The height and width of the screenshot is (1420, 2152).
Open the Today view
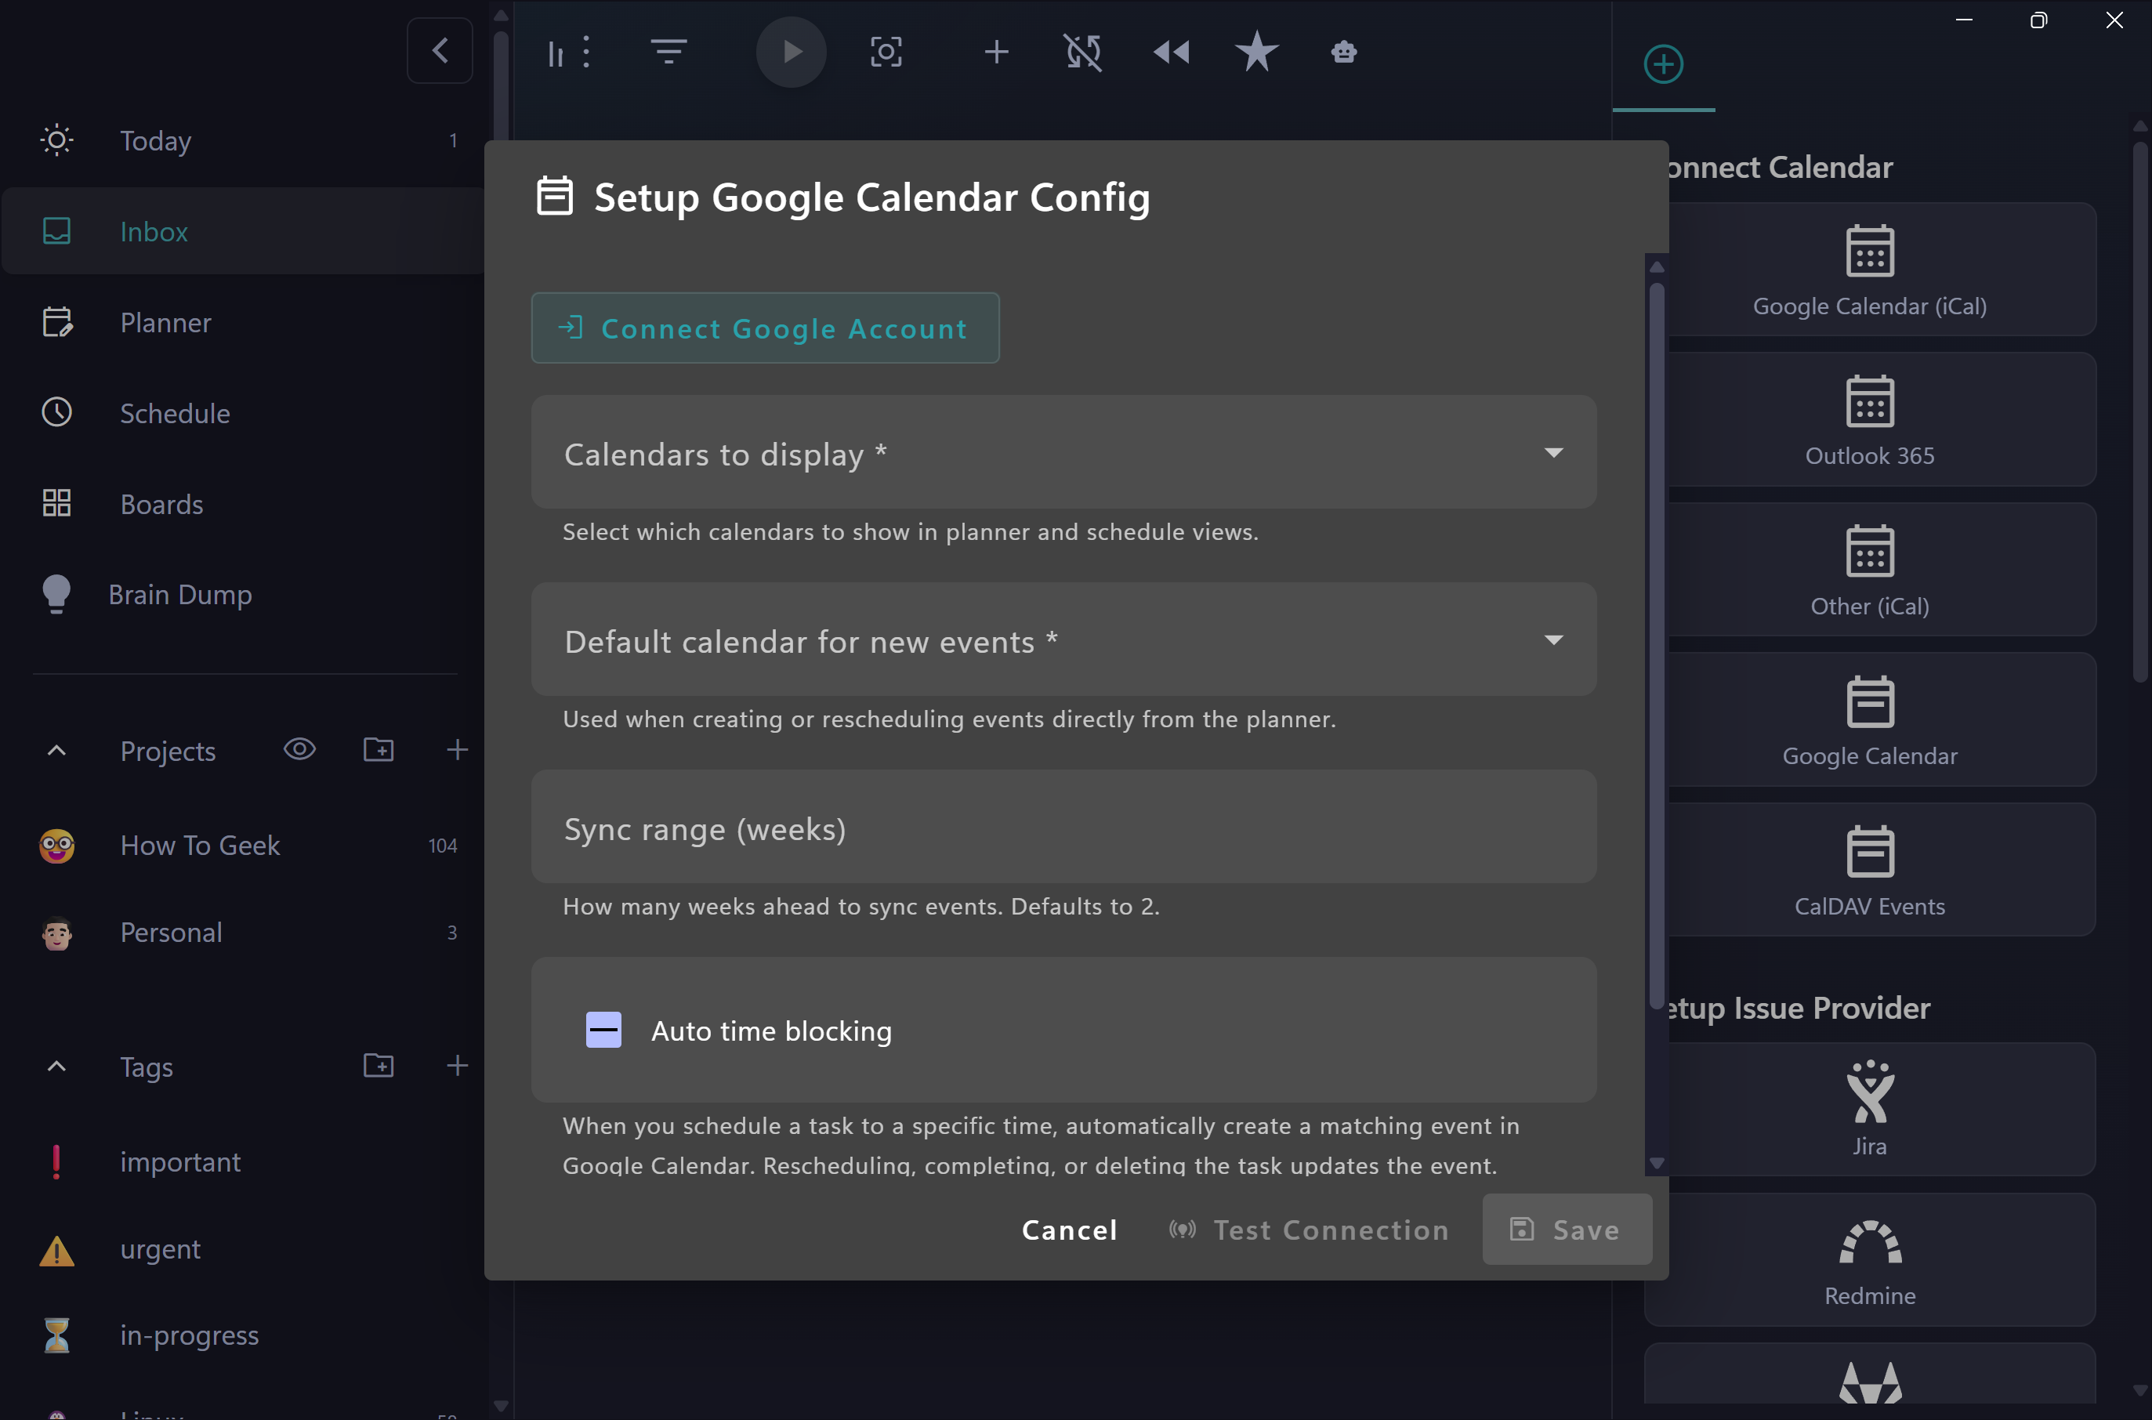point(245,140)
